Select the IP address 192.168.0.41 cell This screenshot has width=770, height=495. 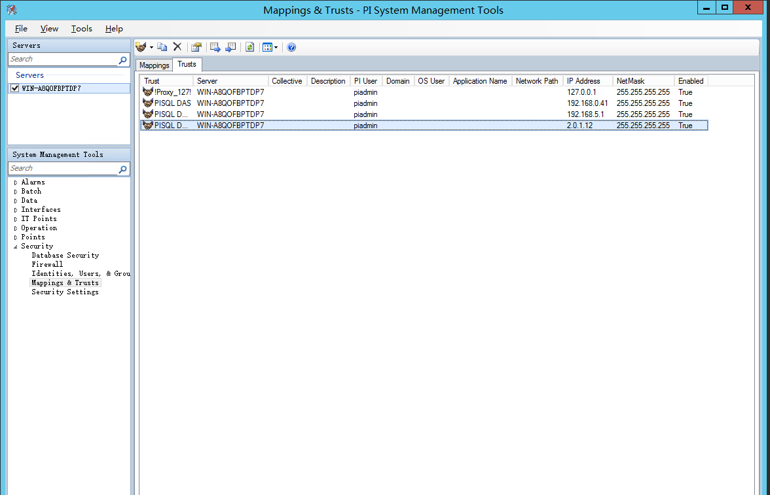click(587, 103)
